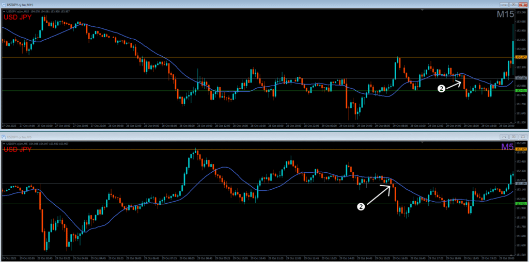This screenshot has height=262, width=529.
Task: Click the circled 2 marker on M5 chart
Action: pos(361,206)
